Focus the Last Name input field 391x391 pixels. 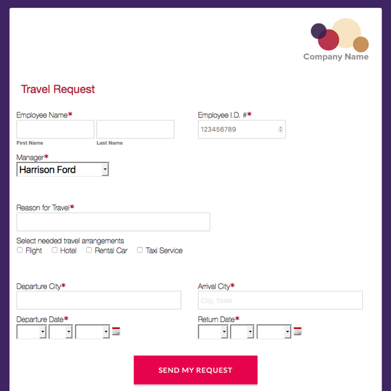[136, 129]
